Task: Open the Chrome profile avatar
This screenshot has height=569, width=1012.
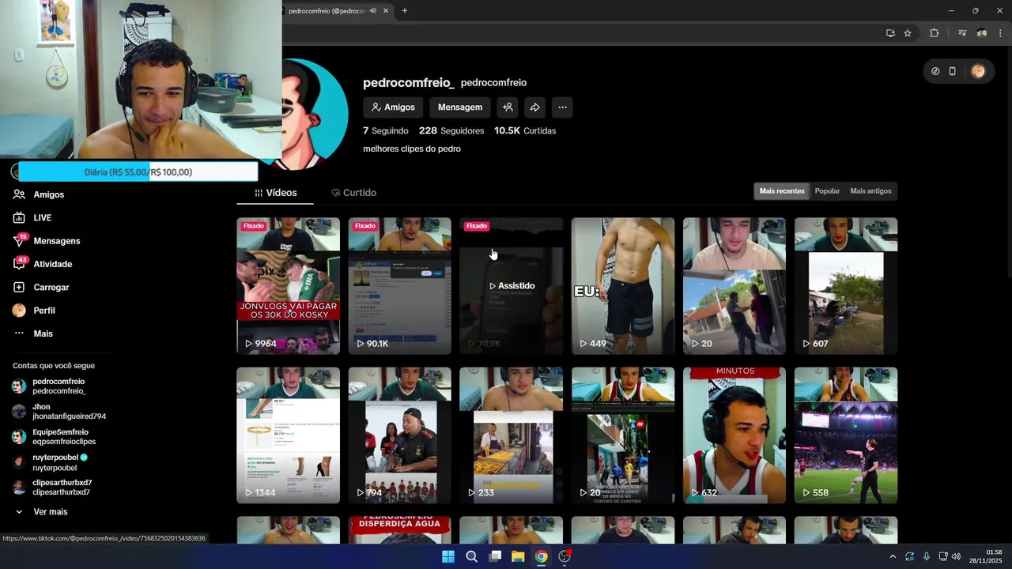Action: (x=981, y=33)
